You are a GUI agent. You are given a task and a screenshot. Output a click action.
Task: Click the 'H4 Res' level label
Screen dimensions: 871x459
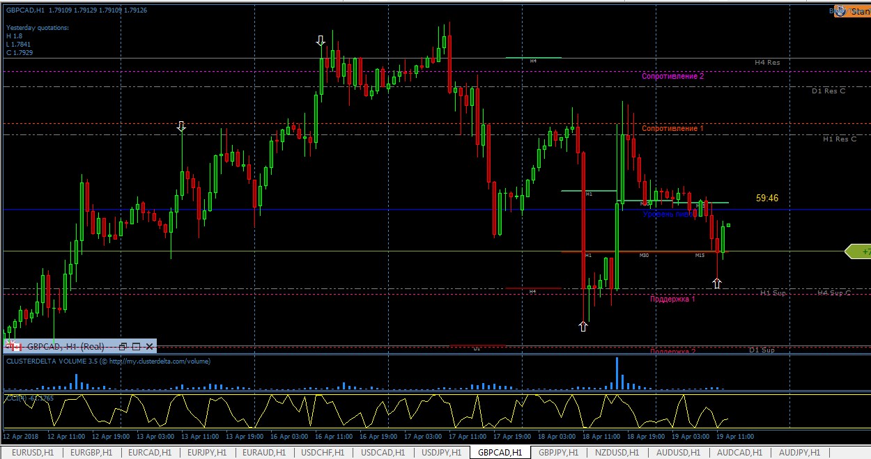pyautogui.click(x=767, y=63)
